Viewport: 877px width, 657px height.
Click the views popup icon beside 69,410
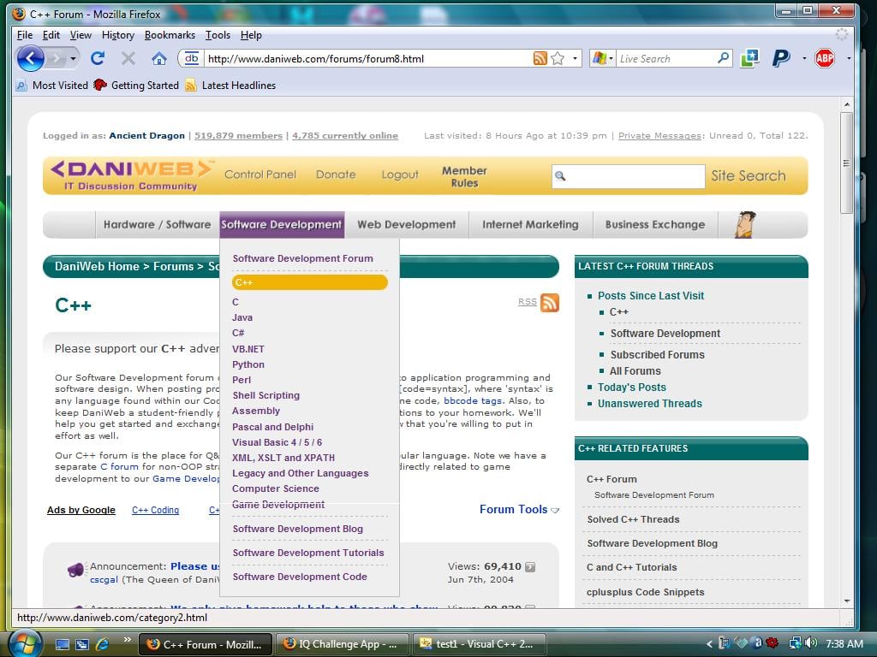(530, 566)
